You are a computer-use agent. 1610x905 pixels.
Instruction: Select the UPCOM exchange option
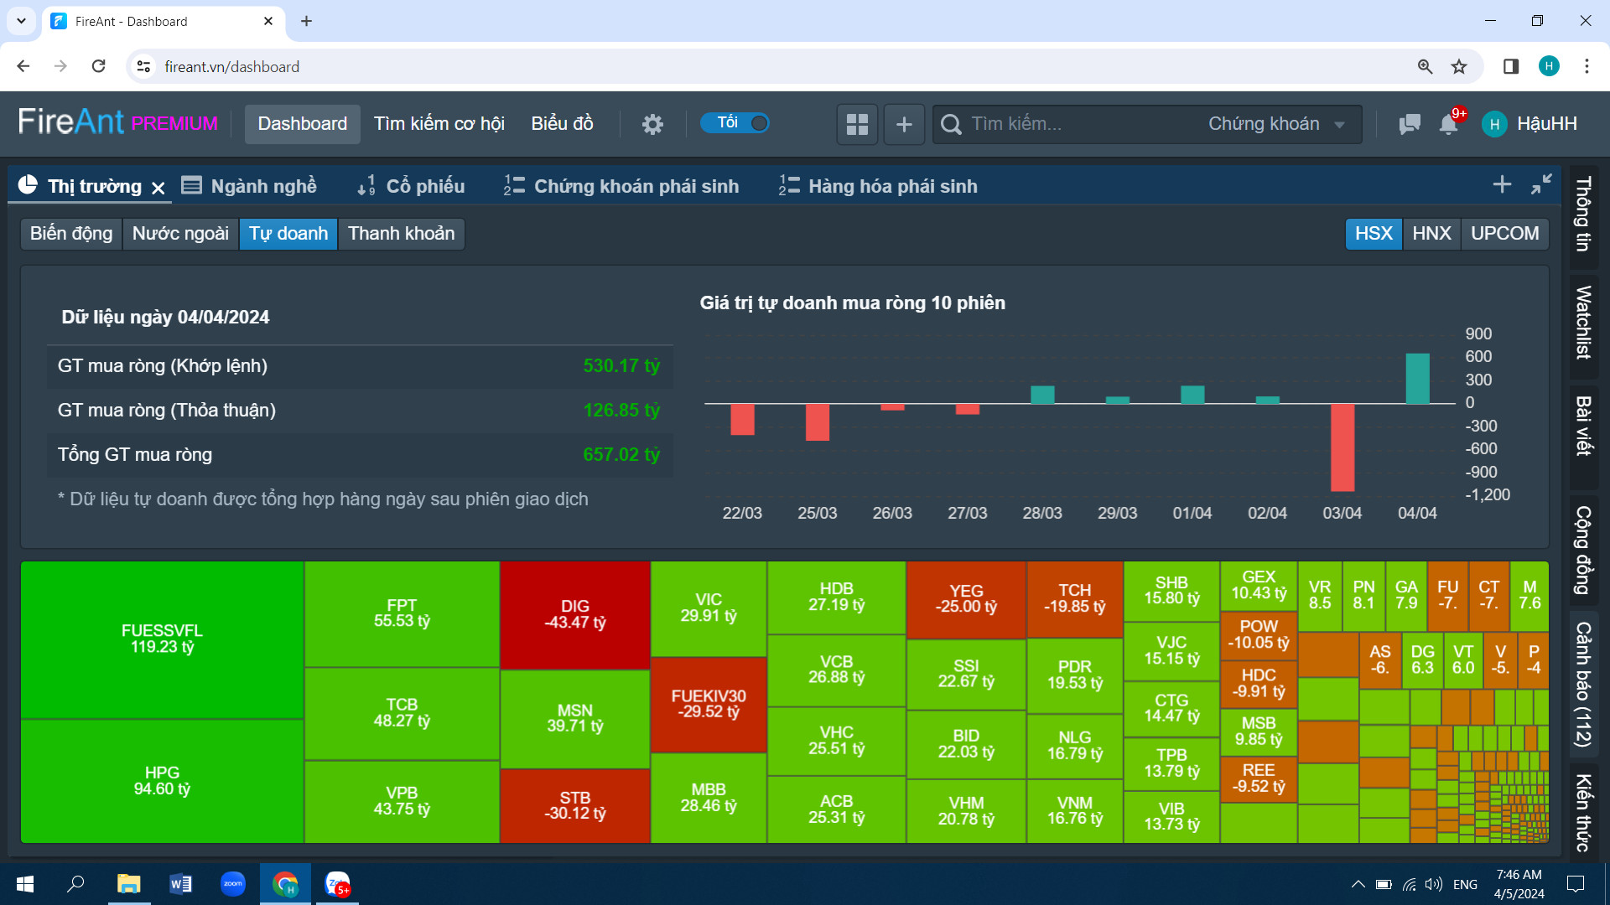tap(1504, 234)
